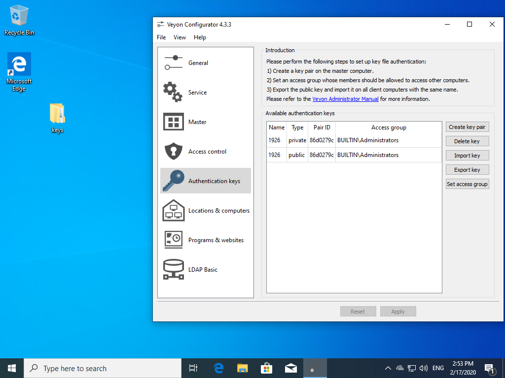Image resolution: width=505 pixels, height=378 pixels.
Task: Click the private key's Pair ID 86d0279c
Action: pyautogui.click(x=322, y=140)
